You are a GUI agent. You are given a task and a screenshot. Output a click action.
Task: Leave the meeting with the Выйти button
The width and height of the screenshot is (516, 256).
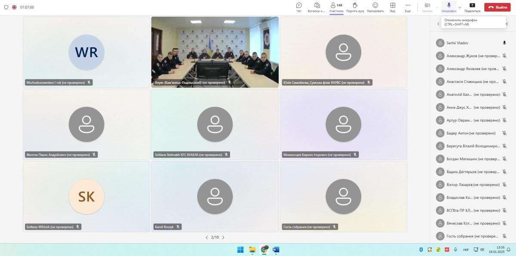[x=498, y=7]
